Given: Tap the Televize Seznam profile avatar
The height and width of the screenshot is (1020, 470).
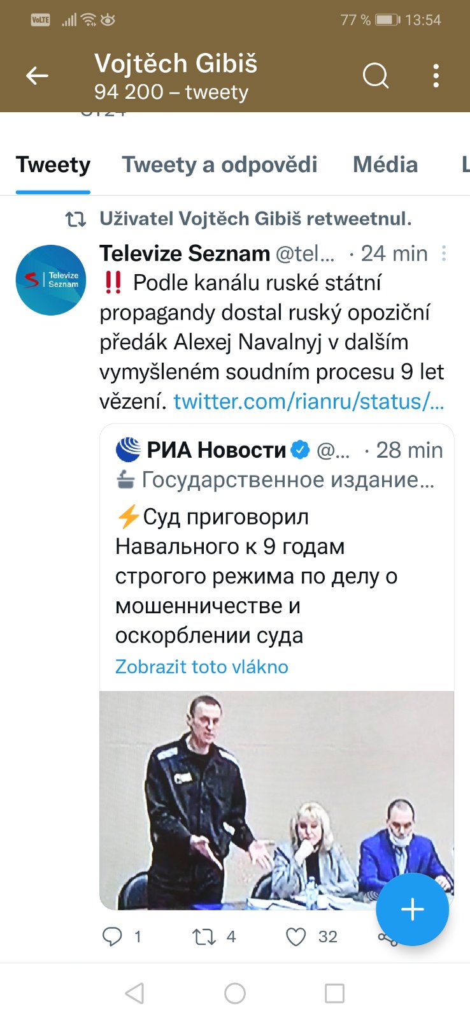Looking at the screenshot, I should [51, 280].
